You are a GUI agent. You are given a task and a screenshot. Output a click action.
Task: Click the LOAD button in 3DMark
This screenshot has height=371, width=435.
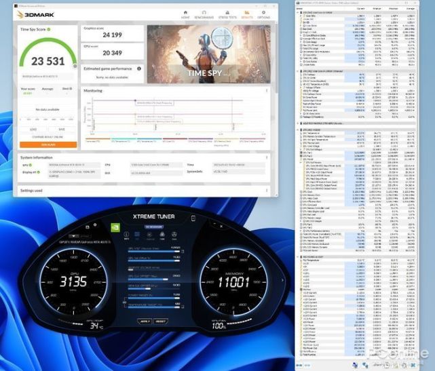tap(33, 130)
